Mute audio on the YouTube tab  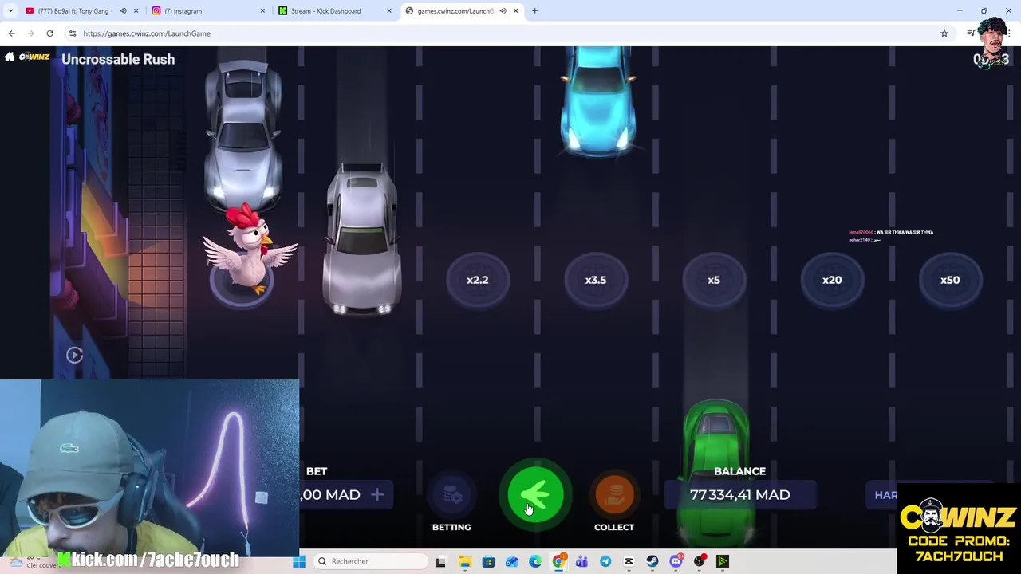(123, 10)
